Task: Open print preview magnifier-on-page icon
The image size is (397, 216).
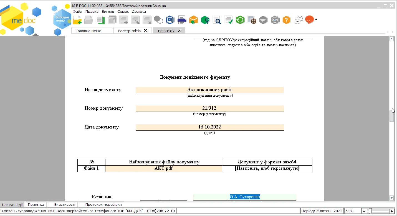Action: [217, 20]
